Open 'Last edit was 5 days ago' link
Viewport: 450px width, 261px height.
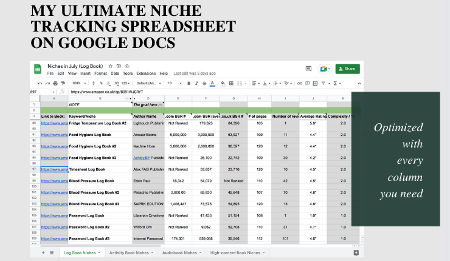(x=195, y=73)
